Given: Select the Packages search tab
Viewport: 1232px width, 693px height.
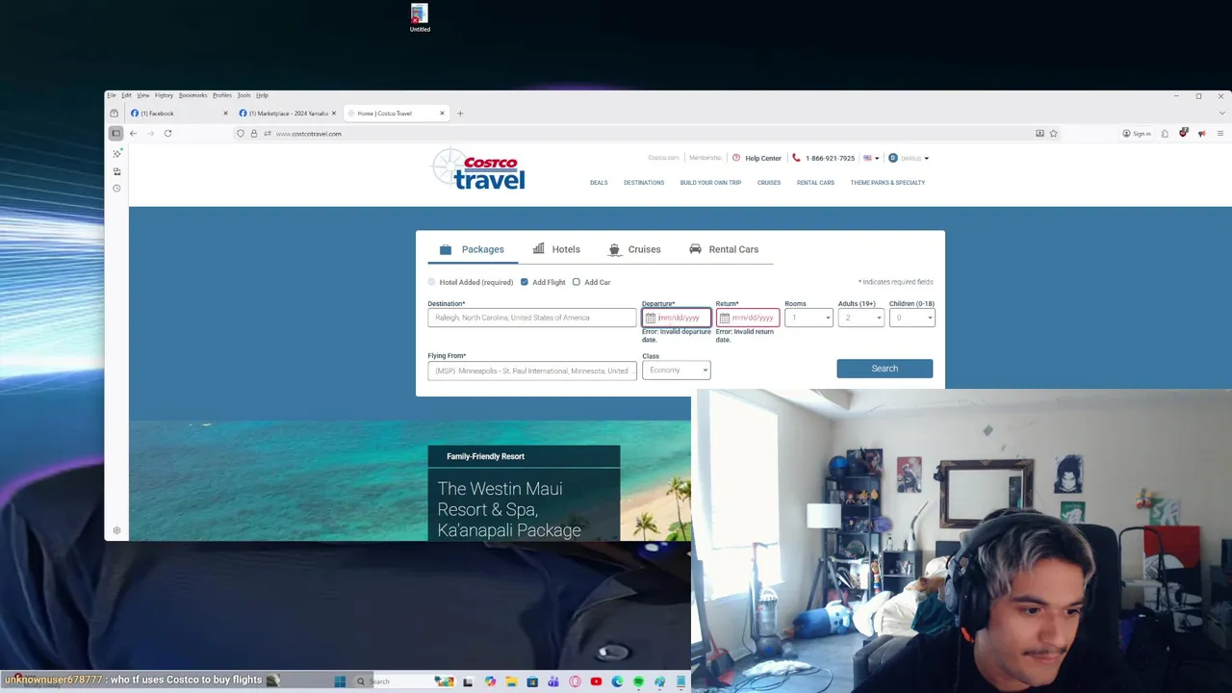Looking at the screenshot, I should coord(473,249).
